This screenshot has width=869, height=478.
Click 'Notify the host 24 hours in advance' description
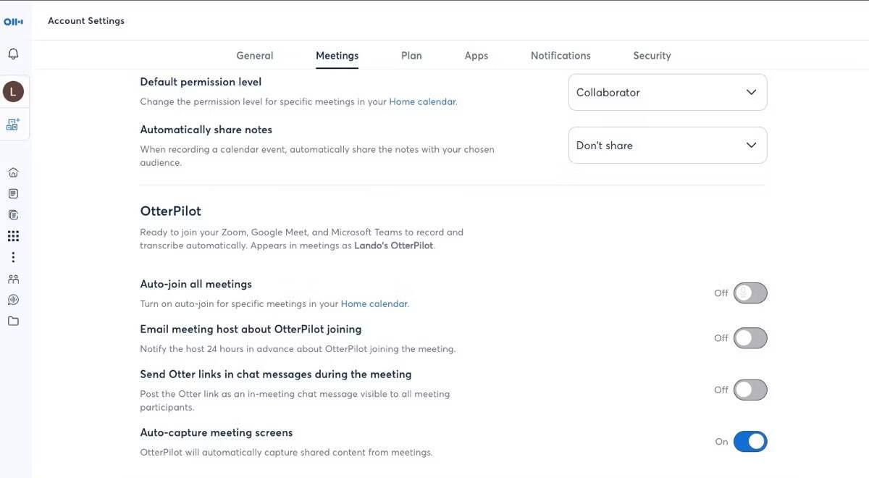pos(298,349)
